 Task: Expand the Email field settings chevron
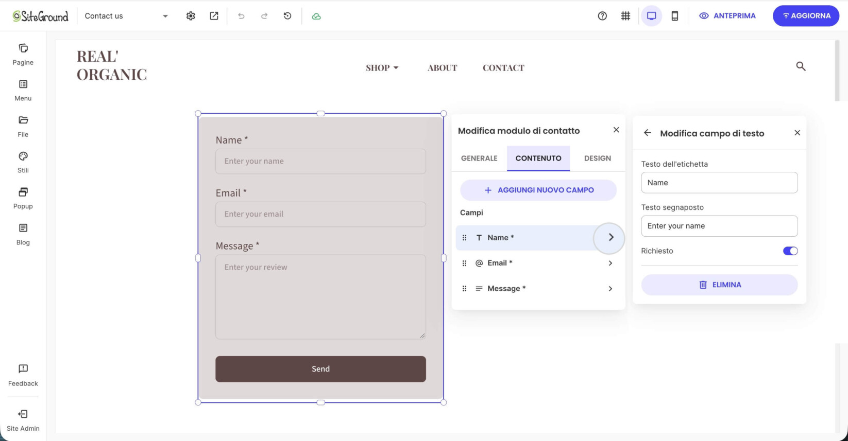(610, 263)
